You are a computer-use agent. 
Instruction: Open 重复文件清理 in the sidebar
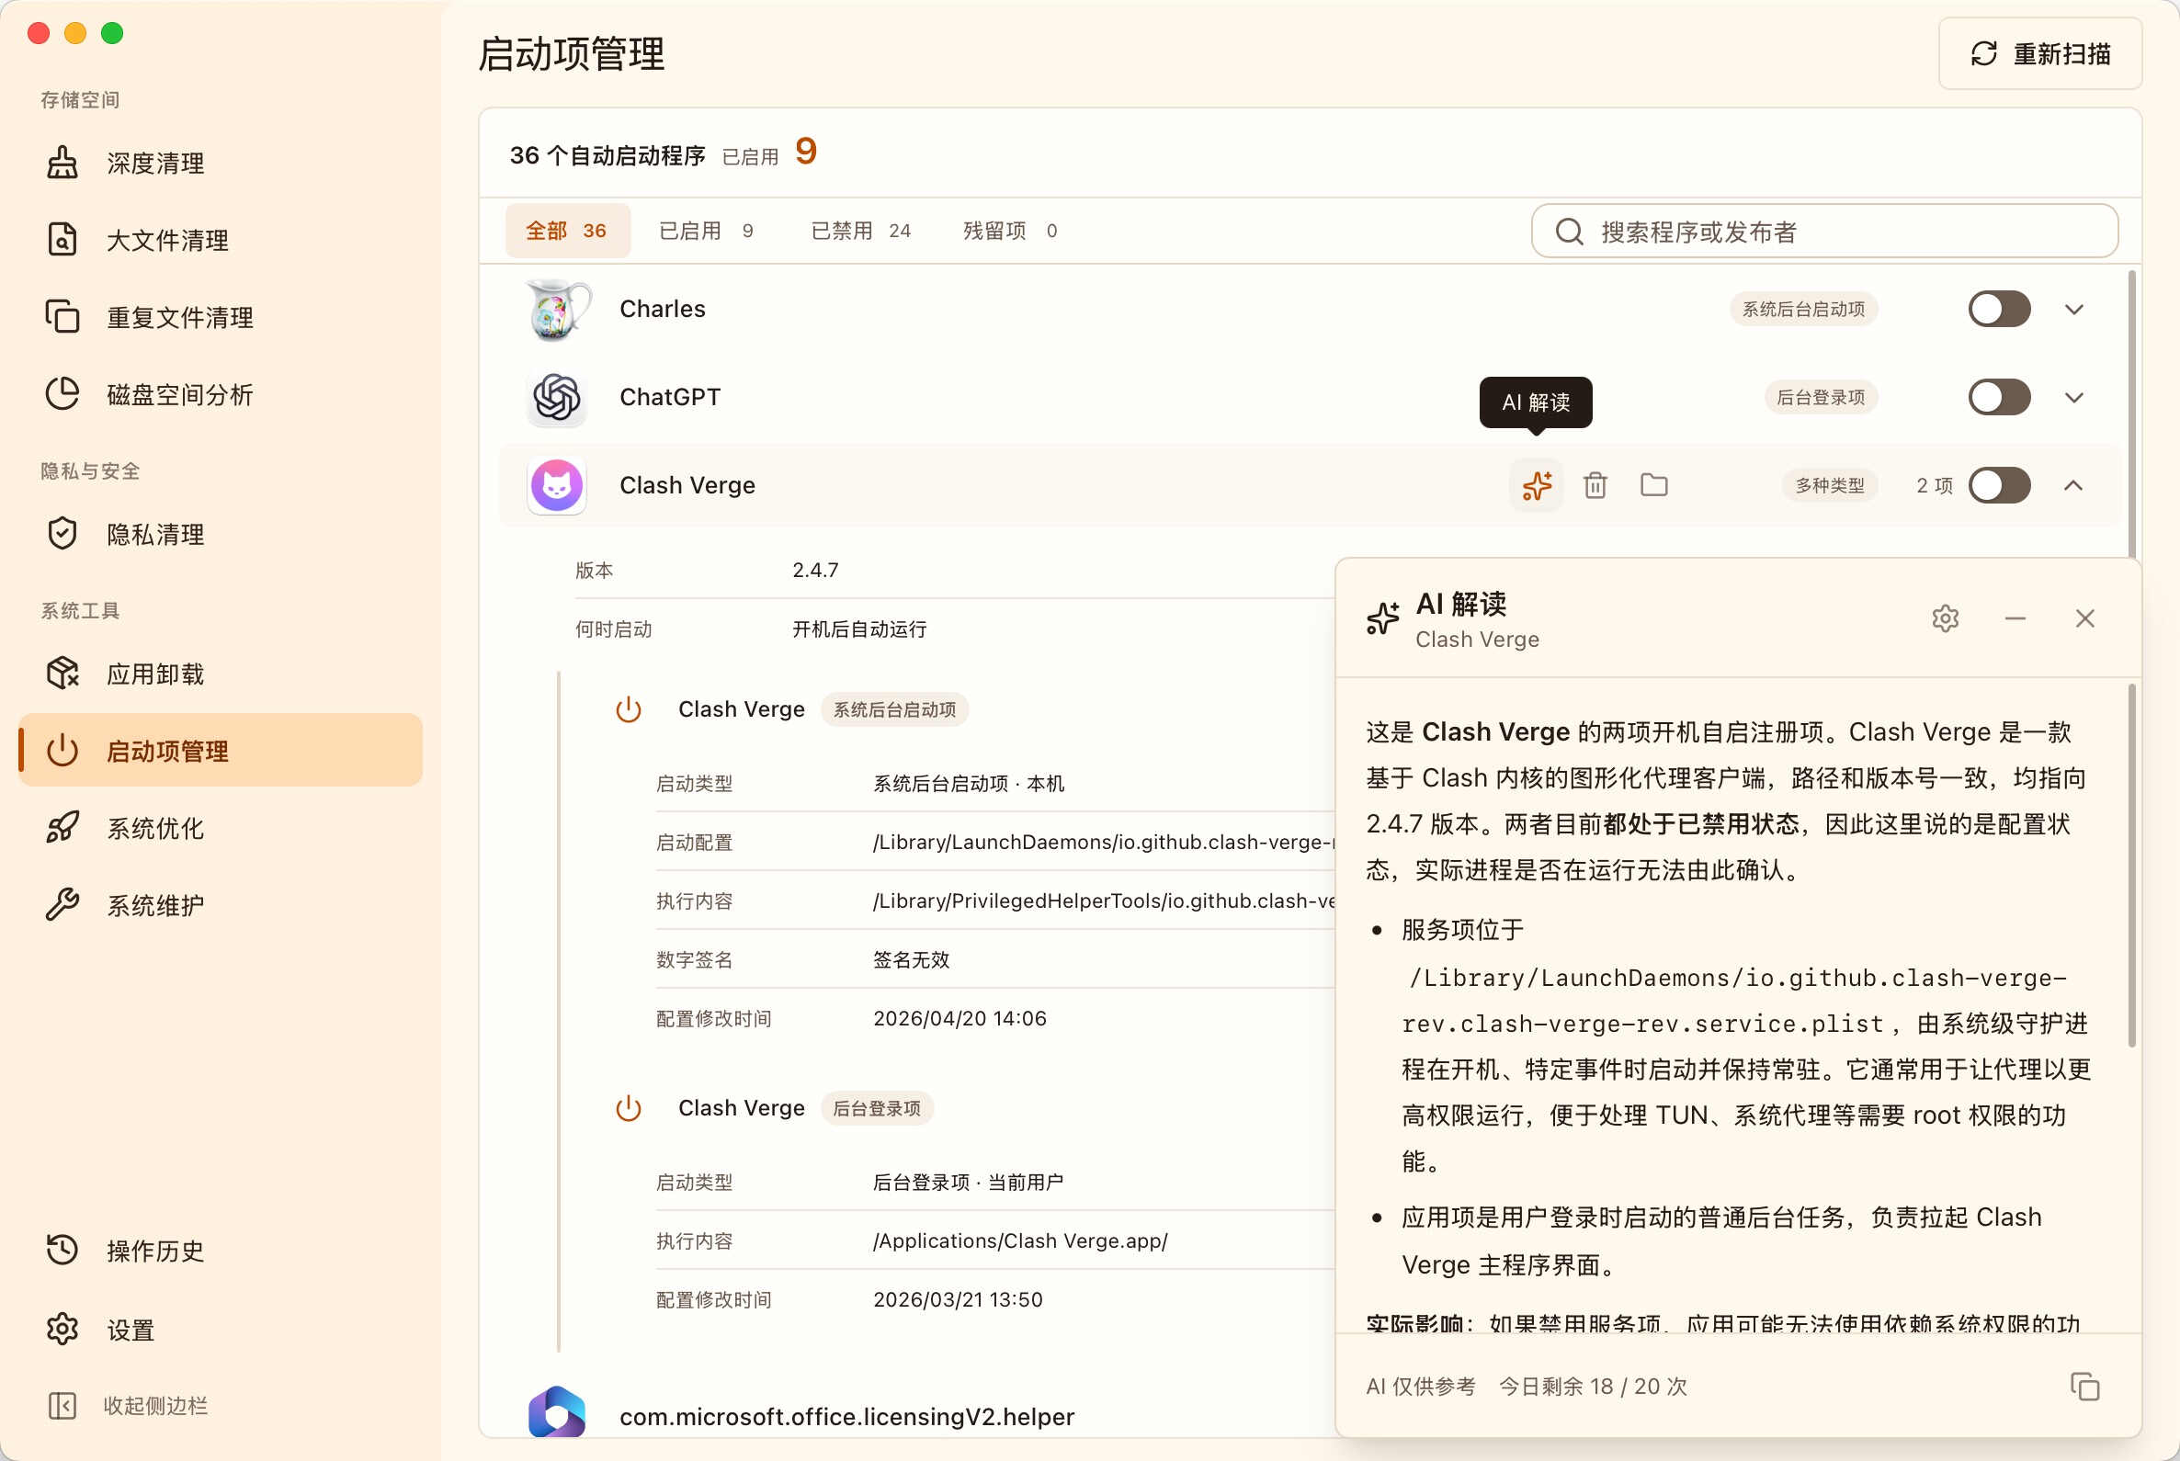(x=220, y=318)
